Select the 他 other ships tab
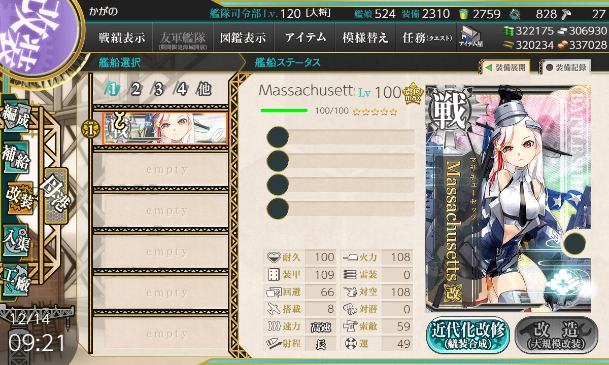This screenshot has height=365, width=609. 204,90
